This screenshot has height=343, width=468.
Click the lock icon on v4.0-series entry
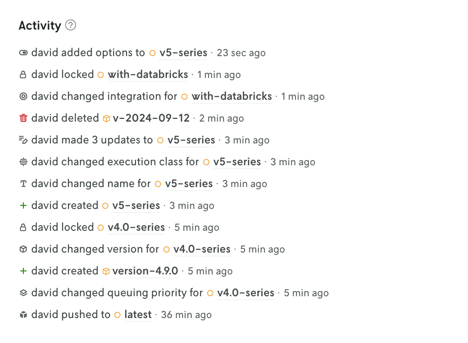tap(23, 227)
